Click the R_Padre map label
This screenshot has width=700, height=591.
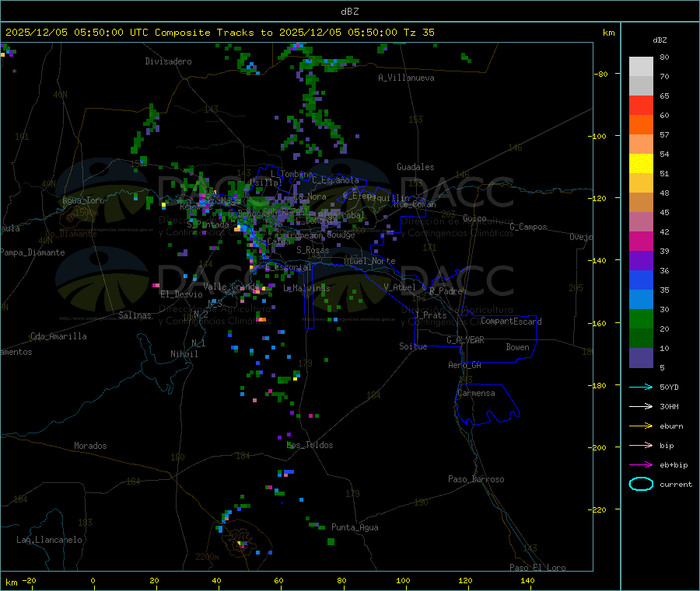446,291
